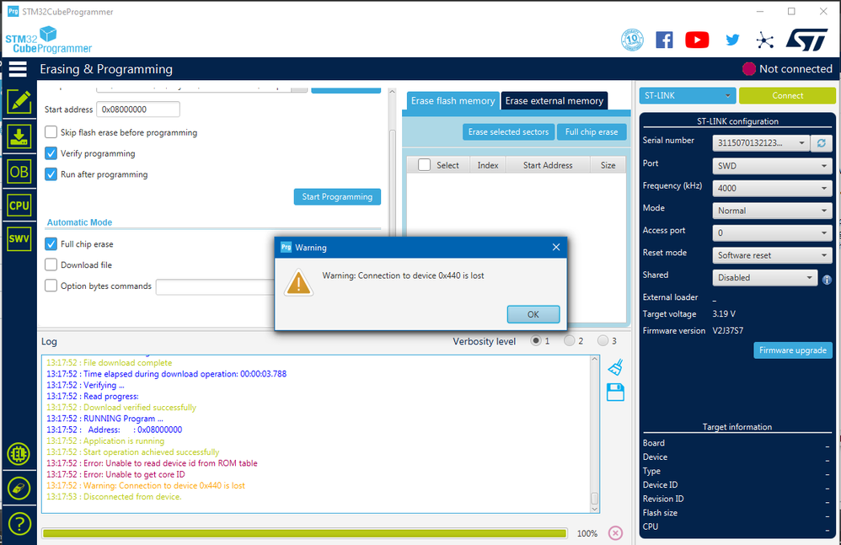Enable Download file checkbox
The image size is (841, 545).
(x=51, y=264)
